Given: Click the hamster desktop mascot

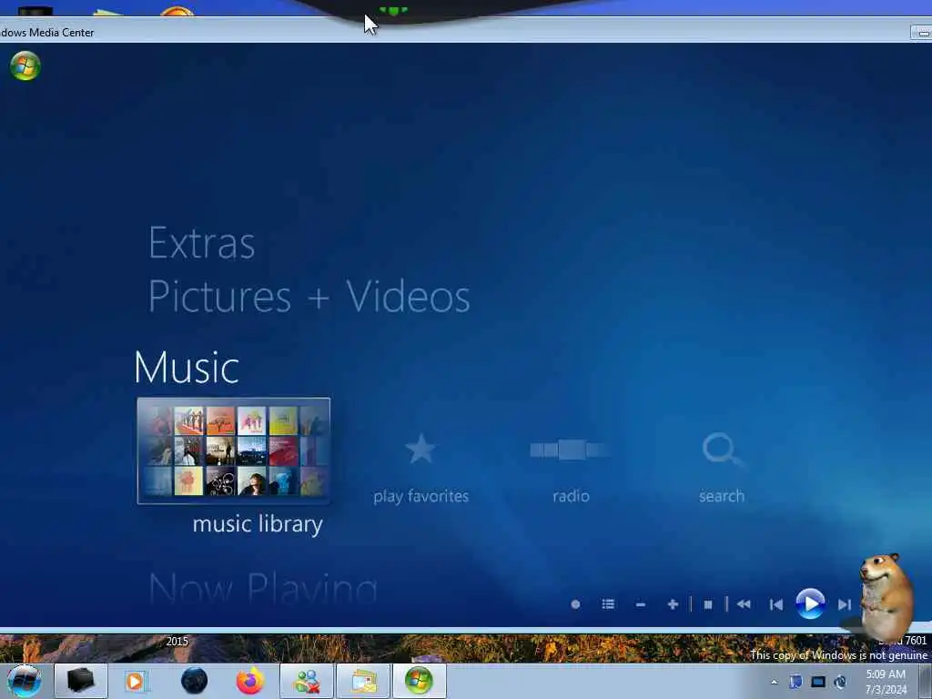Looking at the screenshot, I should point(885,596).
